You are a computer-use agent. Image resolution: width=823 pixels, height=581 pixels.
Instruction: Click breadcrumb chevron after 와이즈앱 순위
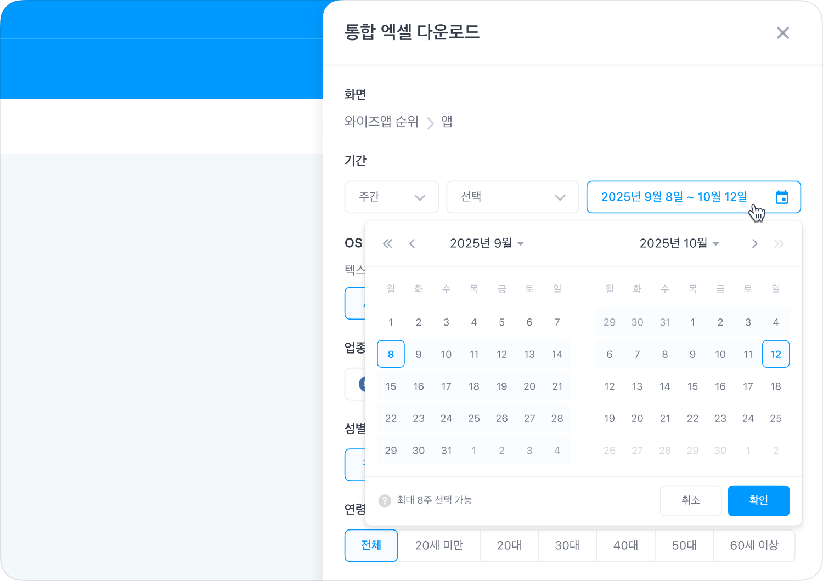coord(431,123)
